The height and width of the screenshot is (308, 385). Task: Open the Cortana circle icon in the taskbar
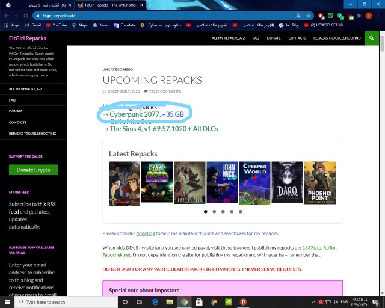125,302
